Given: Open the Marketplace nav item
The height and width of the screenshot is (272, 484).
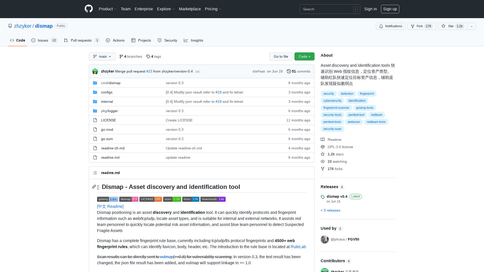Looking at the screenshot, I should pyautogui.click(x=190, y=9).
